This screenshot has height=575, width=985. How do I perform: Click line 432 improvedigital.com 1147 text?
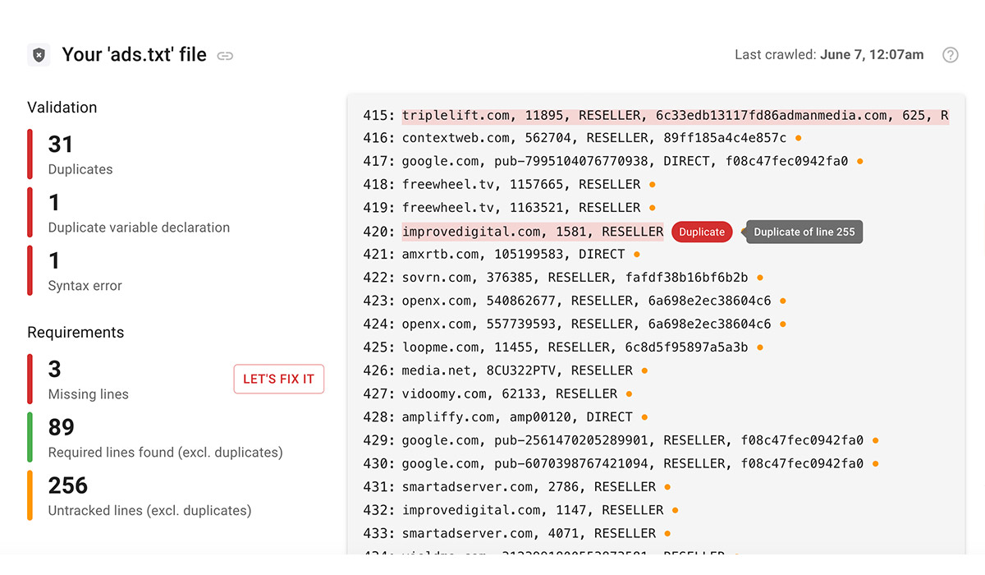(x=533, y=511)
